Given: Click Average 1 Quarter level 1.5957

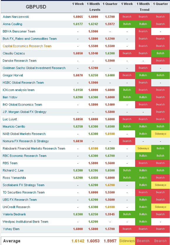Looking at the screenshot, I should [110, 241].
